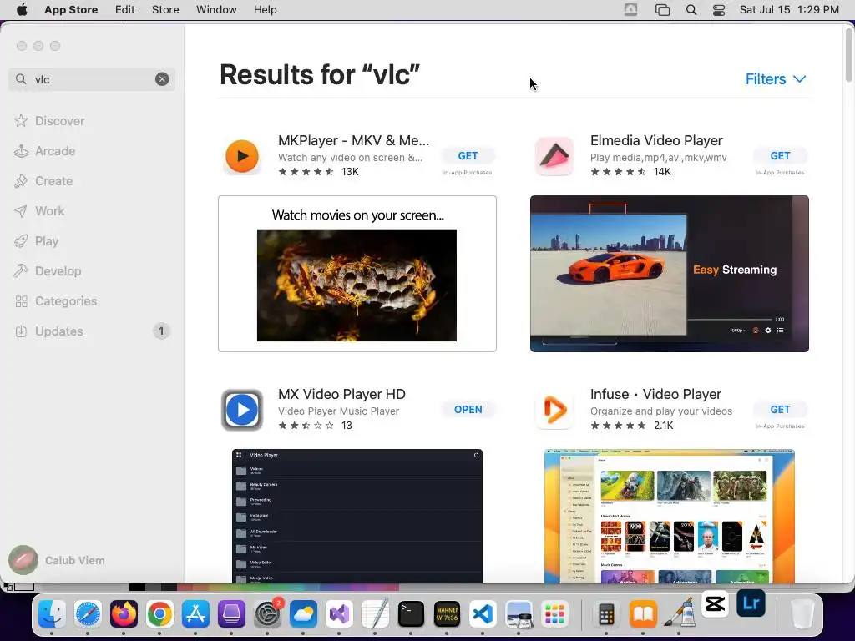Click into the vlc search field
The image size is (855, 641).
pyautogui.click(x=90, y=79)
